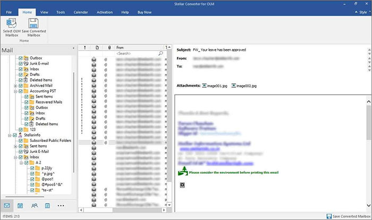Open the Activation tab
This screenshot has width=372, height=220.
(x=105, y=12)
